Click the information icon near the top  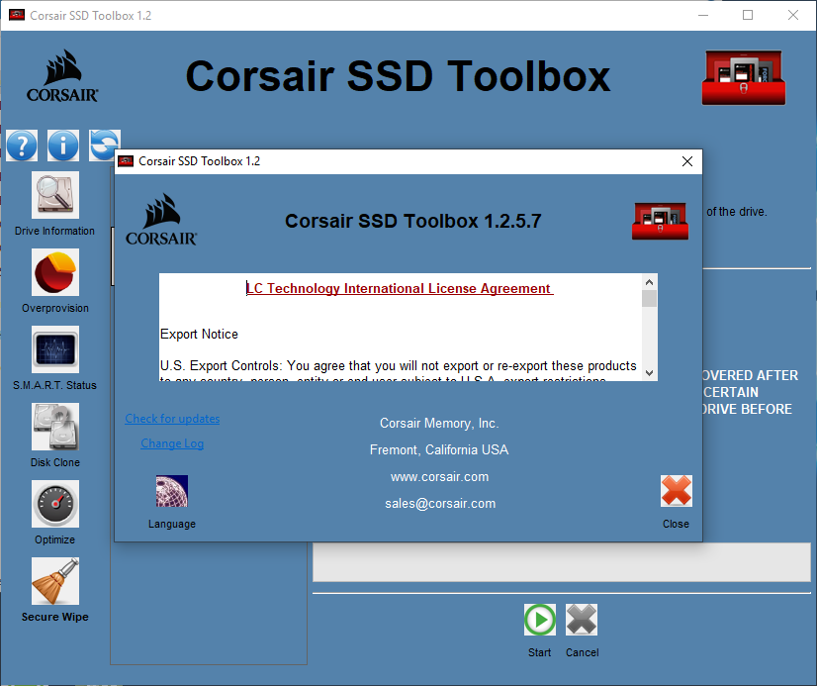coord(62,145)
